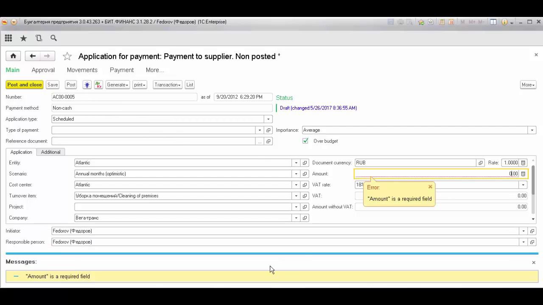Switch to the Approval tab
The image size is (543, 305).
pos(43,70)
